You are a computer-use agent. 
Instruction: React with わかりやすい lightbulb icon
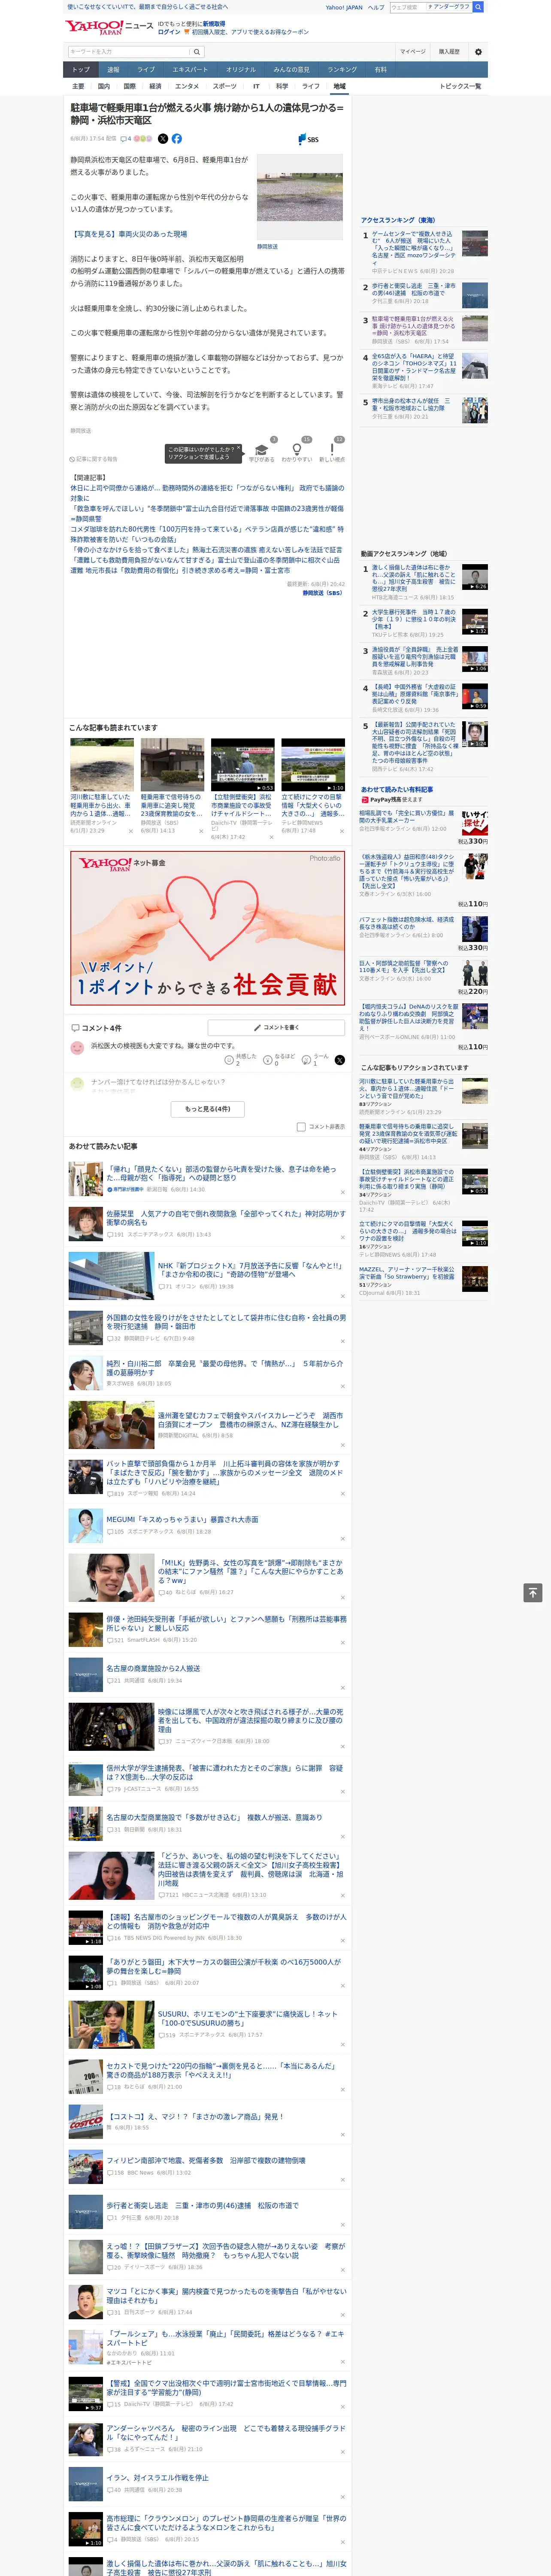click(x=296, y=449)
